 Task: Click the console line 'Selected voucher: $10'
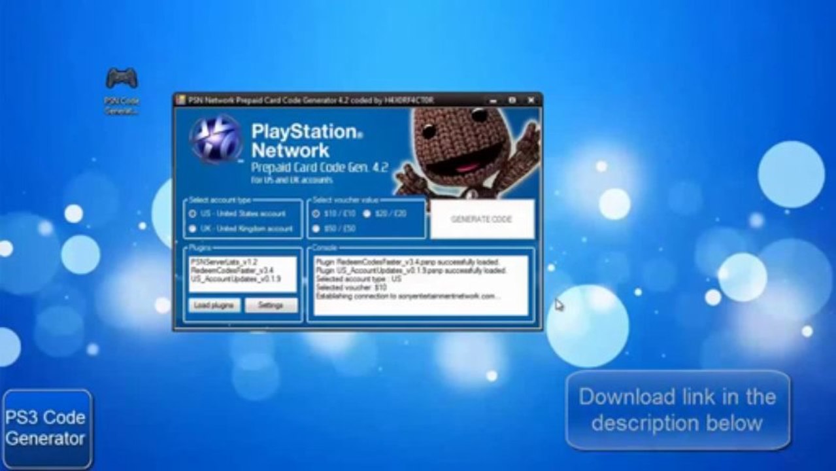click(x=351, y=287)
